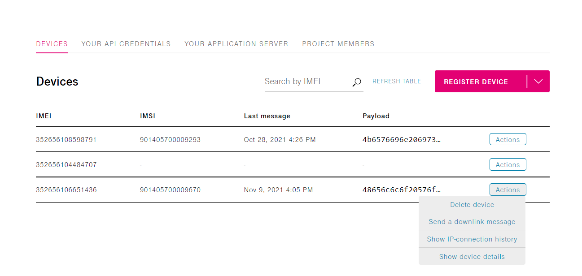Select Show IP-connection history
Image resolution: width=582 pixels, height=276 pixels.
click(472, 239)
